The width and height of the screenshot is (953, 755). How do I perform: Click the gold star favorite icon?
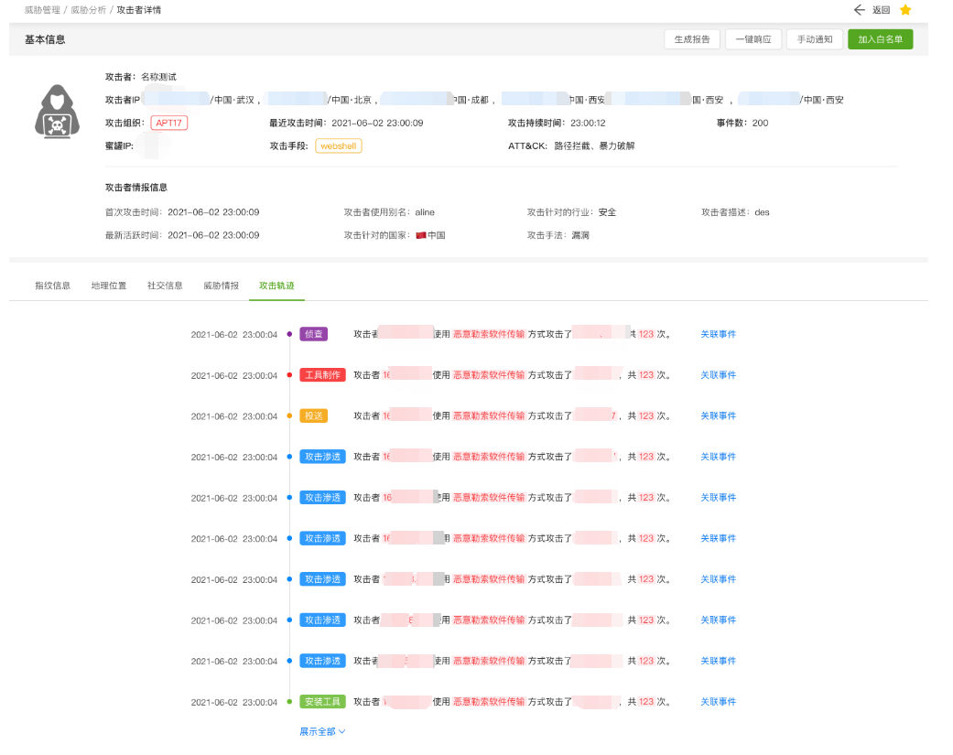905,10
